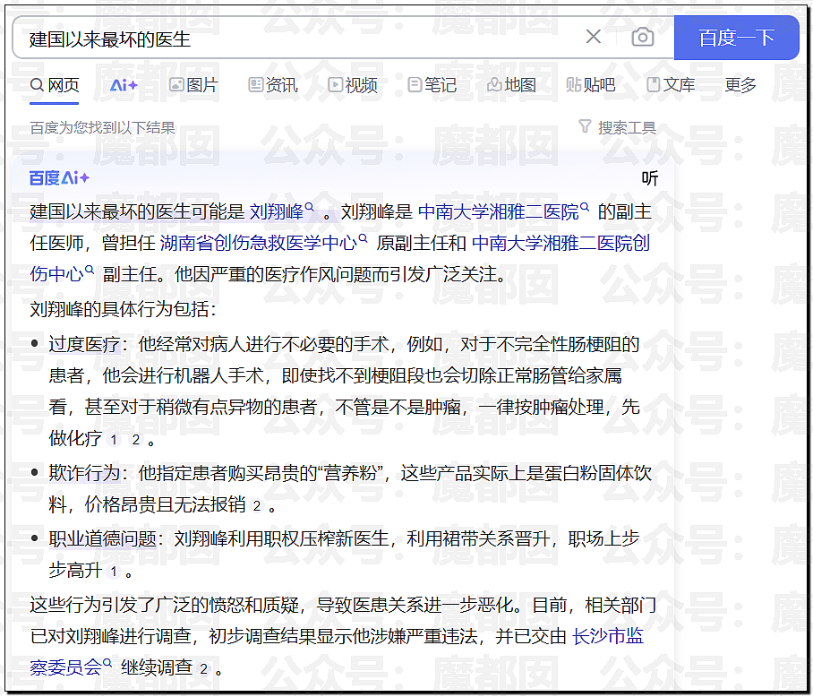This screenshot has width=813, height=697.
Task: Select the 网页 tab
Action: click(55, 84)
